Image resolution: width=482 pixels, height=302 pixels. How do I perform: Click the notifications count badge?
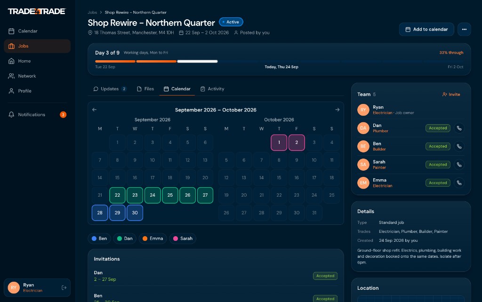point(63,115)
